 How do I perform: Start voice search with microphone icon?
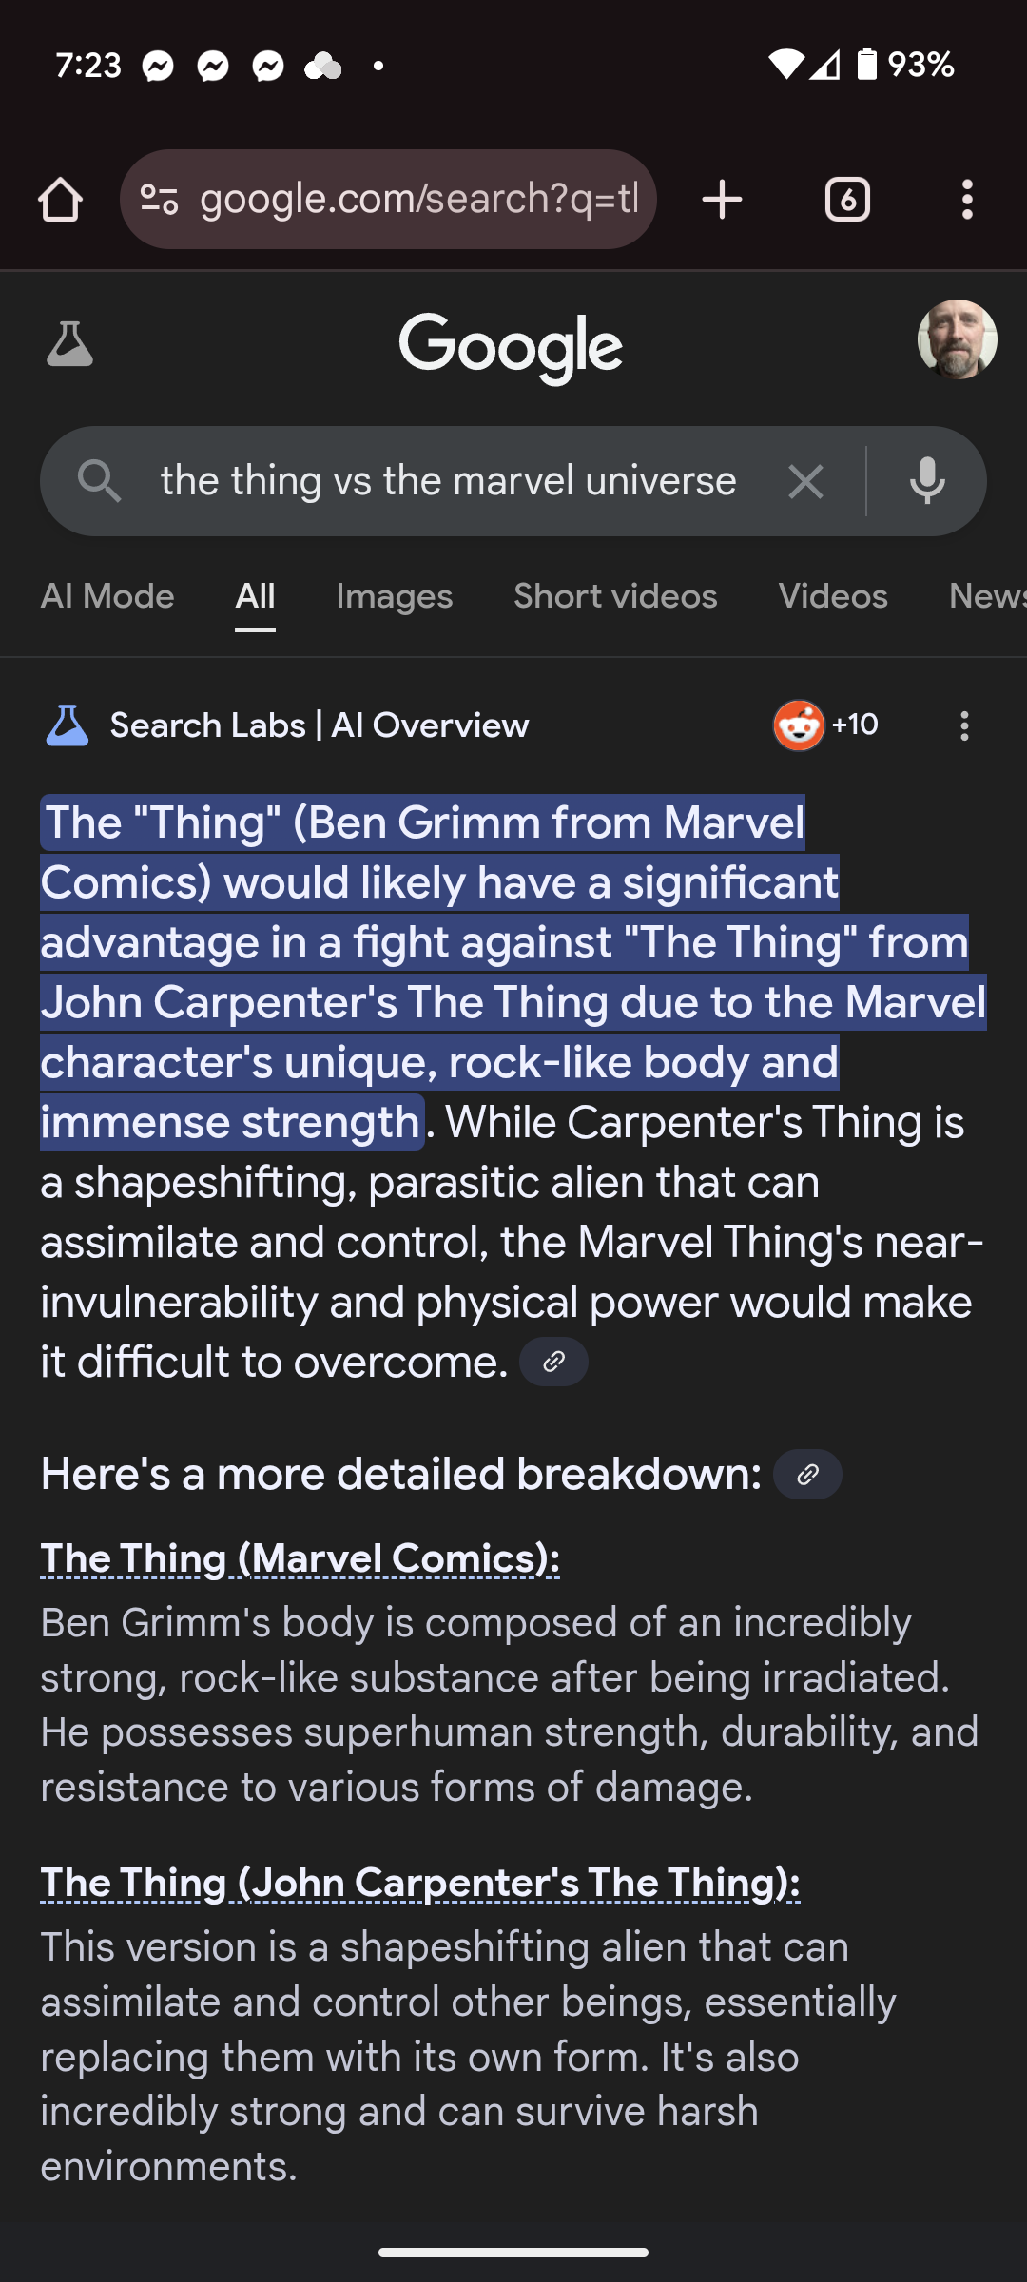927,482
